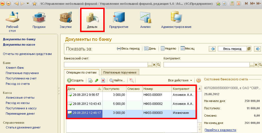Image resolution: width=262 pixels, height=133 pixels.
Task: Open Платежные поручения in the sidebar
Action: coord(22,73)
